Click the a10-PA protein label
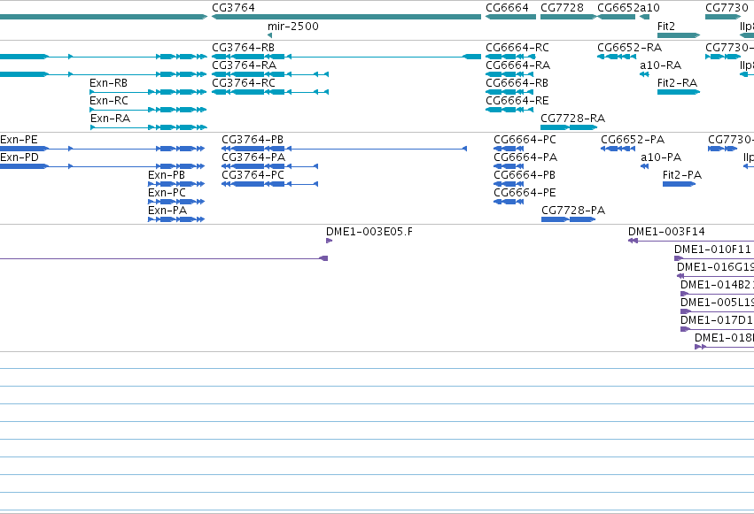 (x=661, y=157)
